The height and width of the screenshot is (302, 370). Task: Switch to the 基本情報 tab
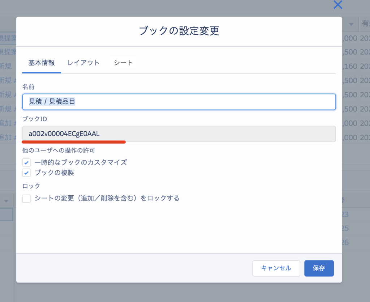[42, 63]
